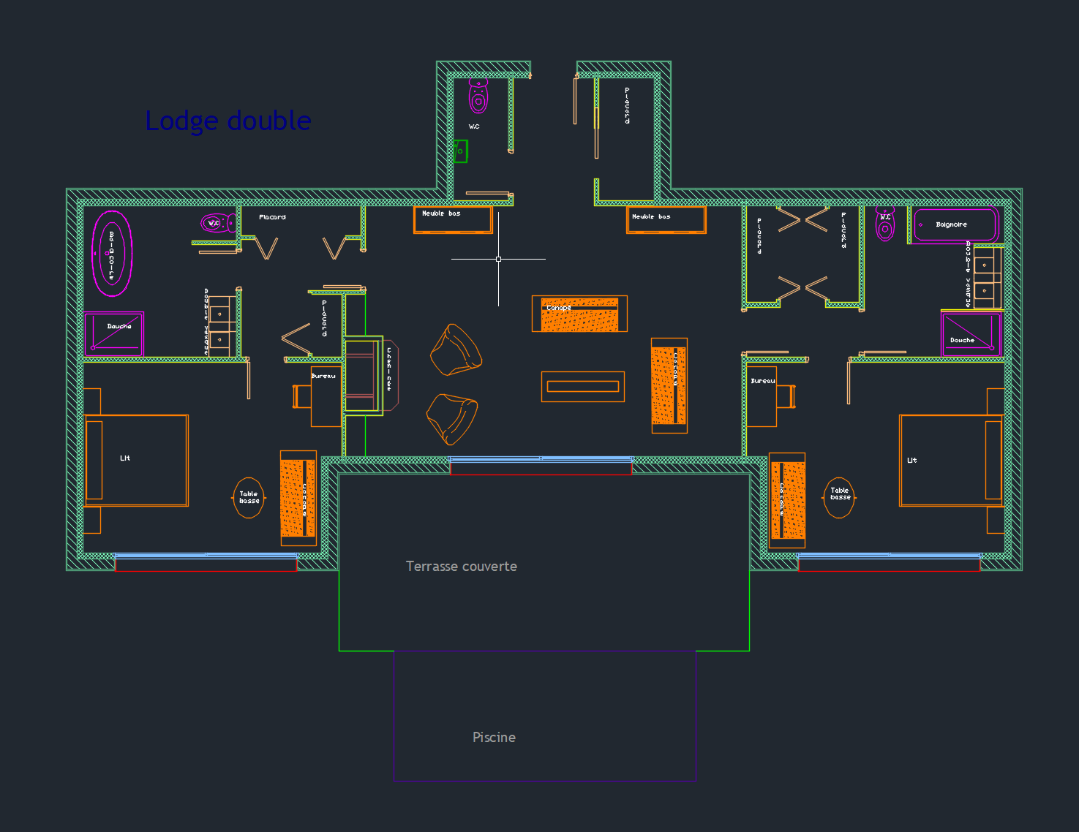The image size is (1079, 832).
Task: Click "Table basse" in the left bedroom
Action: click(x=249, y=497)
